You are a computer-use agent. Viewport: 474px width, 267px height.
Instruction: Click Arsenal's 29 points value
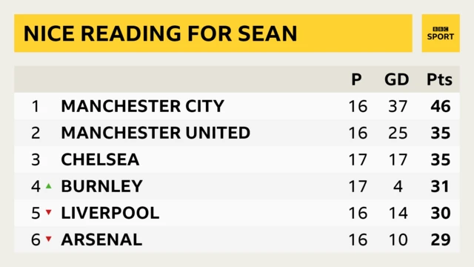[x=441, y=240]
